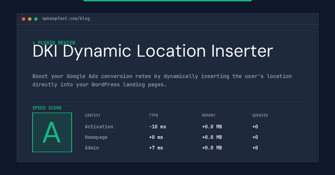Click the Admin queries +0 value
335x175 pixels.
click(255, 148)
